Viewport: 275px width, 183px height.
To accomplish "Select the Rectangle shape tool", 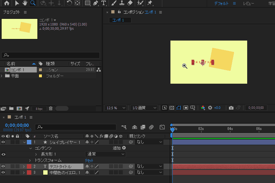I will 88,3.
